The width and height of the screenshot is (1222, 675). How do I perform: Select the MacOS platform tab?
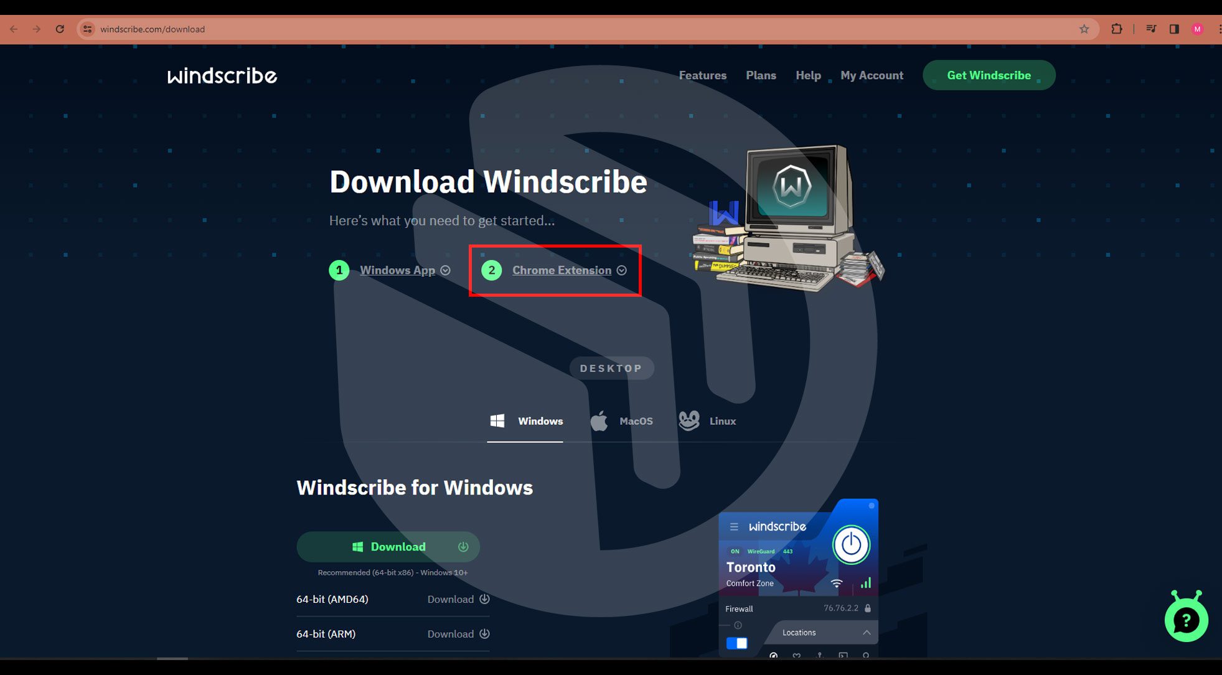(621, 421)
